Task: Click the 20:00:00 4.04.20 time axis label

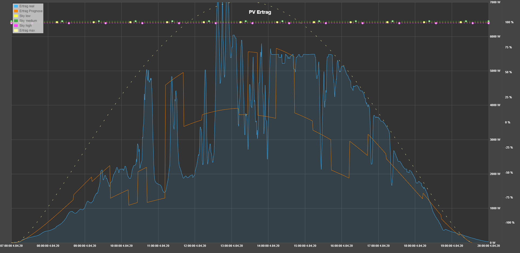Action: coord(489,246)
